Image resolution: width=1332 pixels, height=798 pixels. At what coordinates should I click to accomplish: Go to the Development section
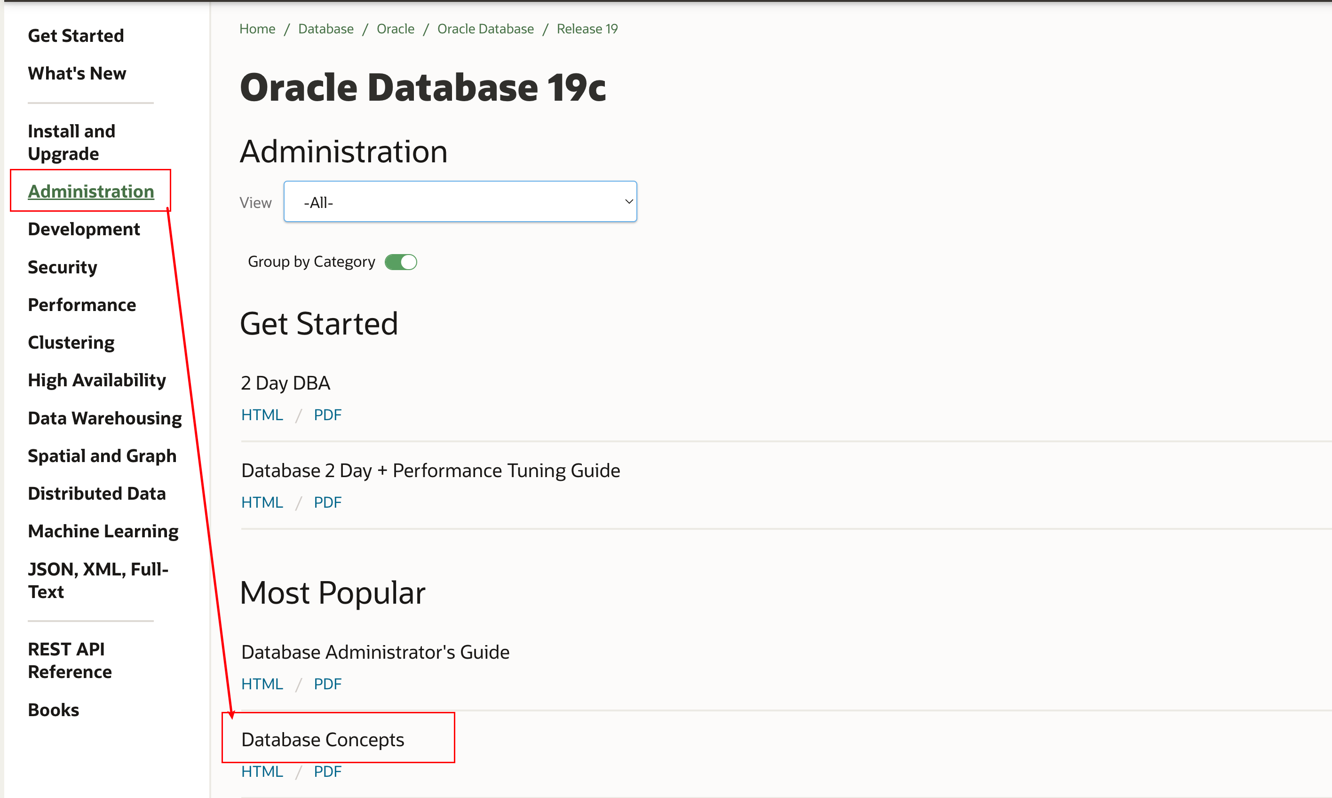click(x=84, y=229)
